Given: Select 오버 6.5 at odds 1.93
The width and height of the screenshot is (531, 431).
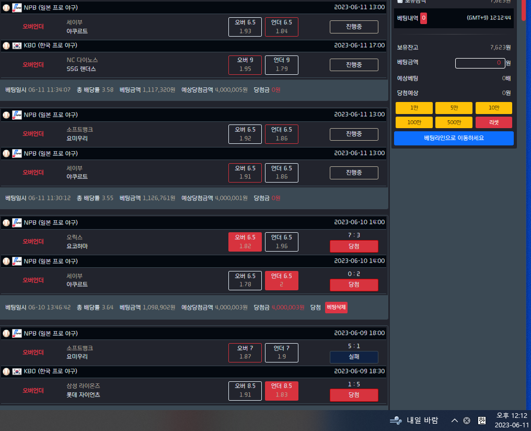Looking at the screenshot, I should click(245, 27).
